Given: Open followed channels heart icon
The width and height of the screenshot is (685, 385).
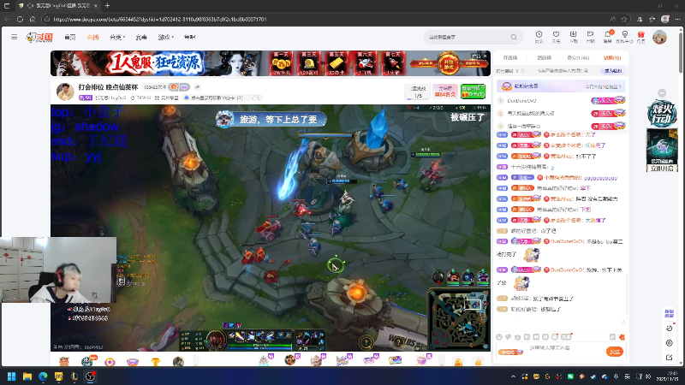Looking at the screenshot, I should point(556,37).
